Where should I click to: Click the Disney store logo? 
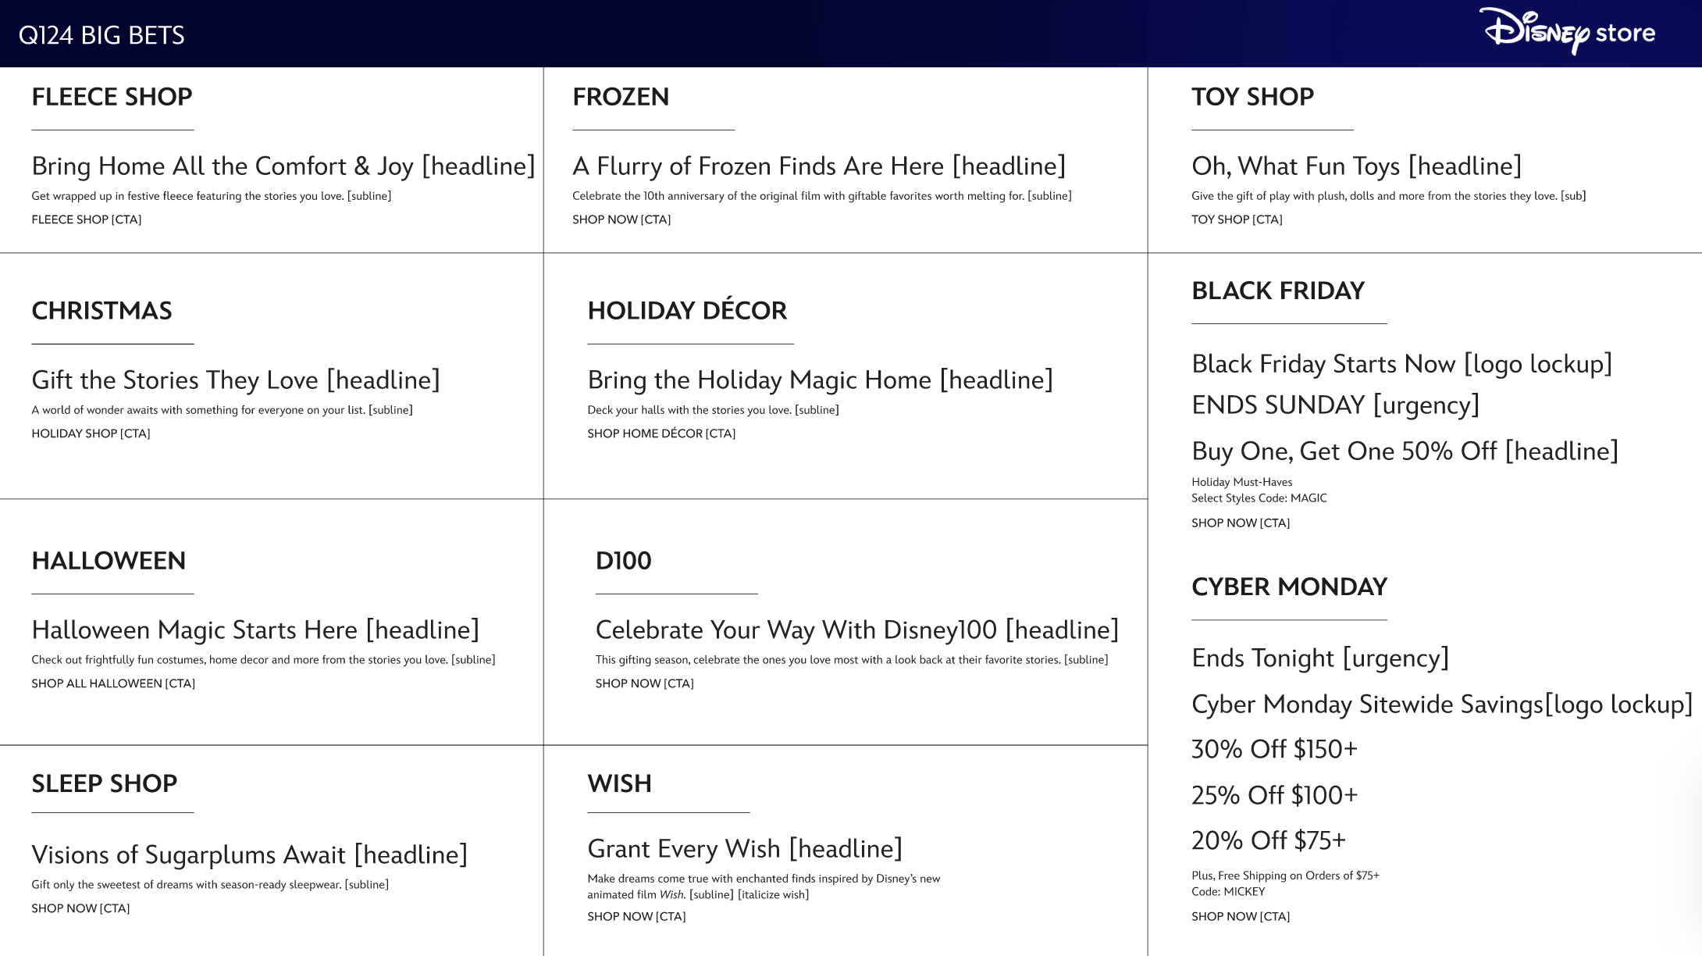point(1567,31)
